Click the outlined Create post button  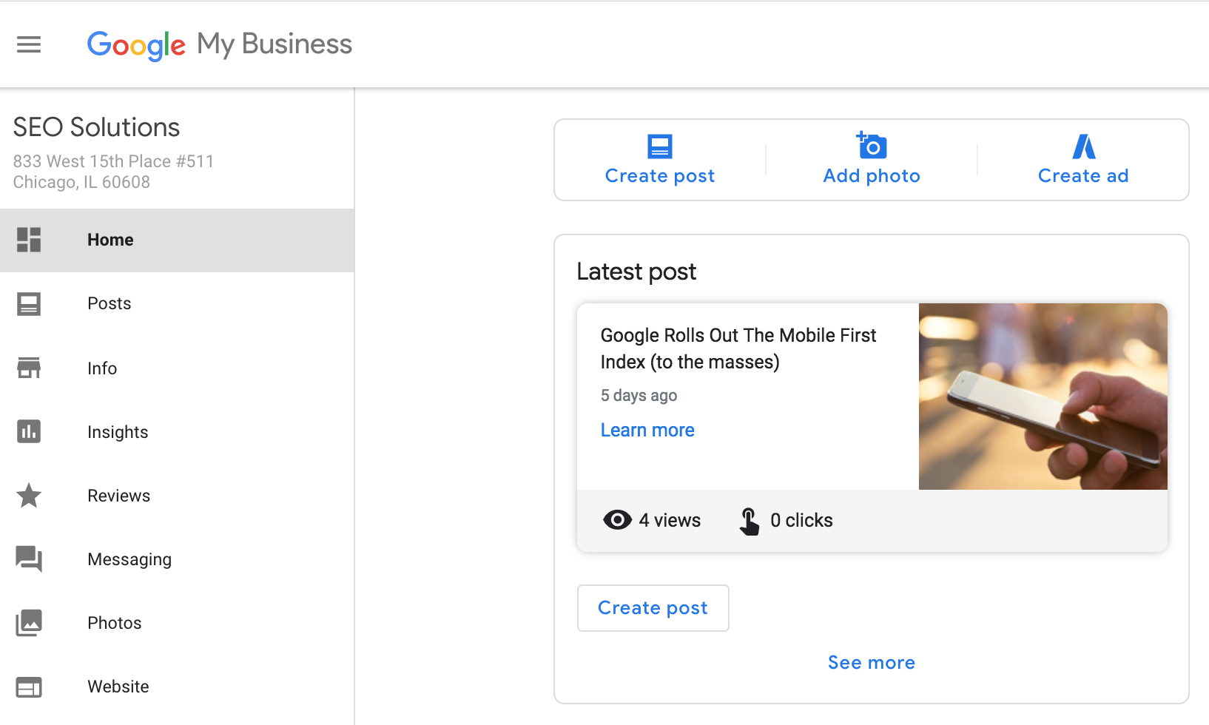point(653,608)
